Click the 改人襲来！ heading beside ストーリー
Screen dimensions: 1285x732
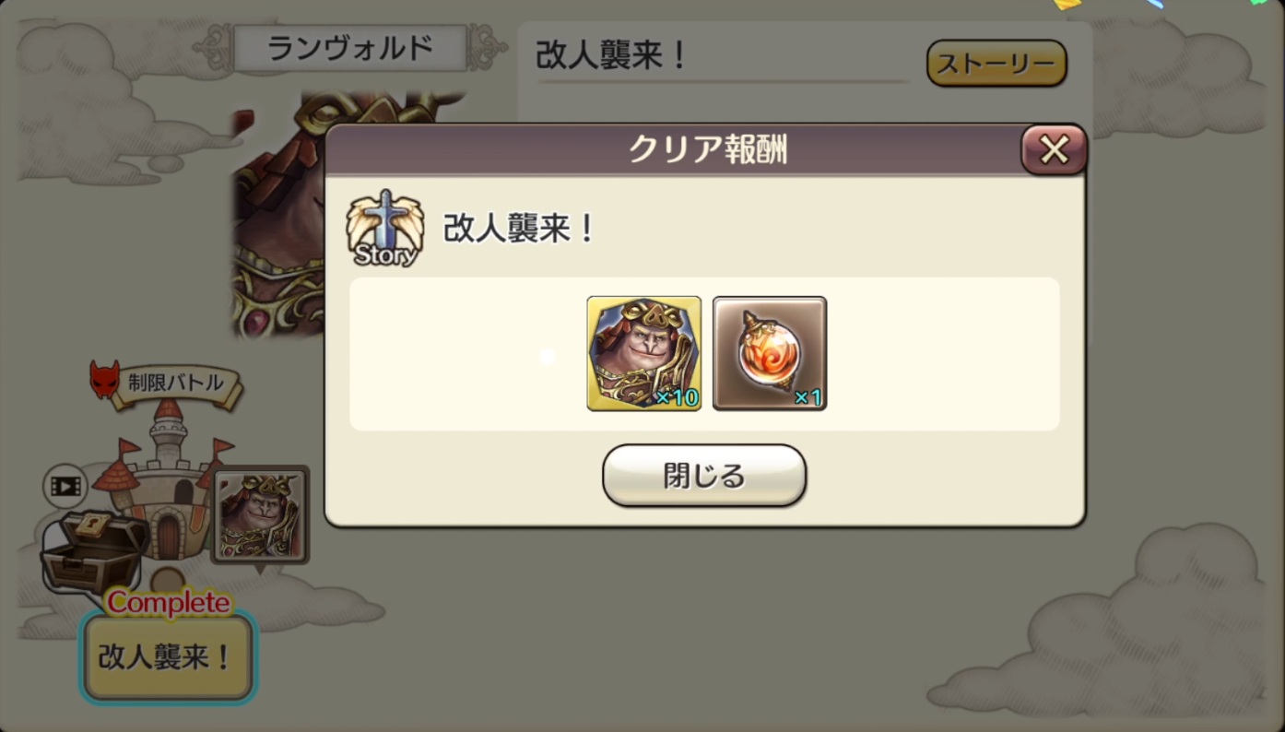tap(611, 56)
